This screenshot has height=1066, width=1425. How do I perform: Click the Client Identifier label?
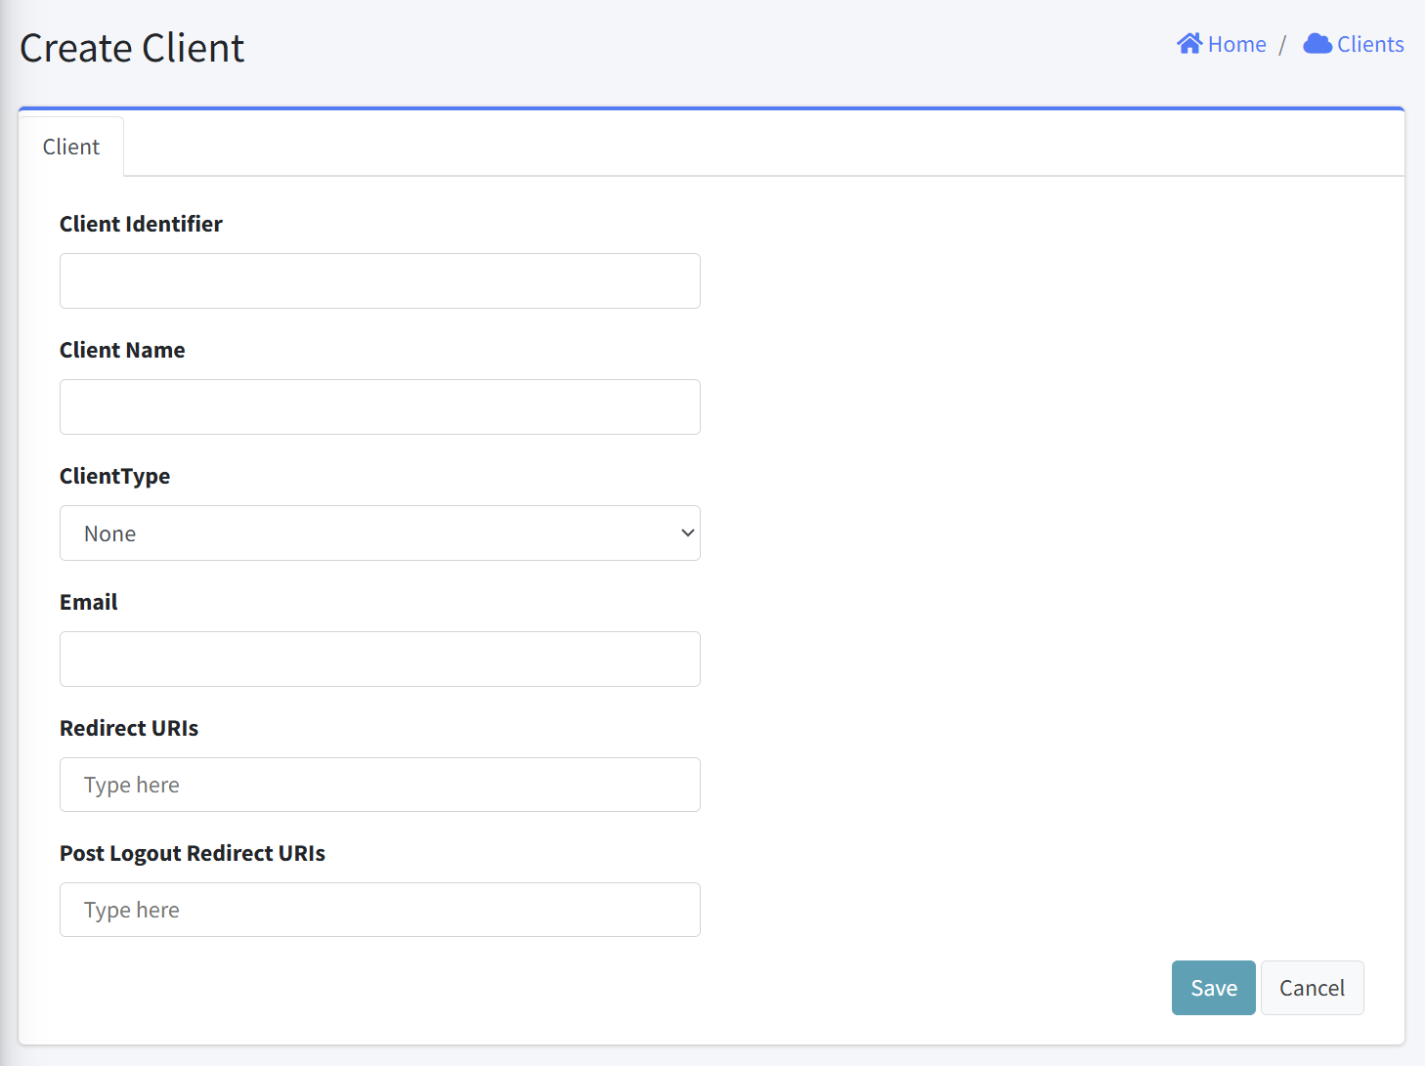click(141, 224)
